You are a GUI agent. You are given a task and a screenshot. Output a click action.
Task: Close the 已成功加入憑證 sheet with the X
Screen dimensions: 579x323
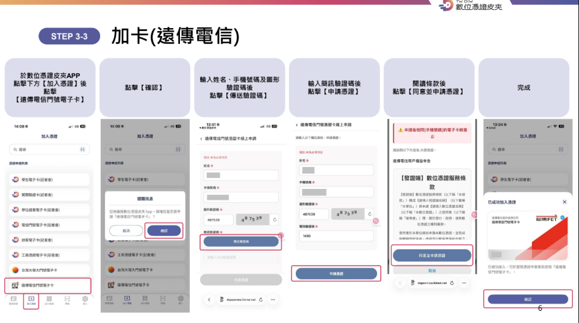tap(564, 202)
